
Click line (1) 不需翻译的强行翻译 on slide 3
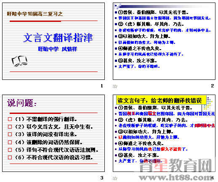(46, 119)
